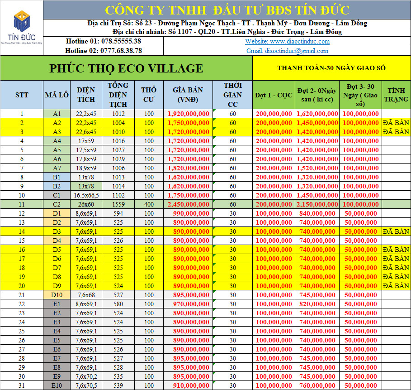
Task: Select the dimension cell 16.5x66,5
Action: point(86,195)
